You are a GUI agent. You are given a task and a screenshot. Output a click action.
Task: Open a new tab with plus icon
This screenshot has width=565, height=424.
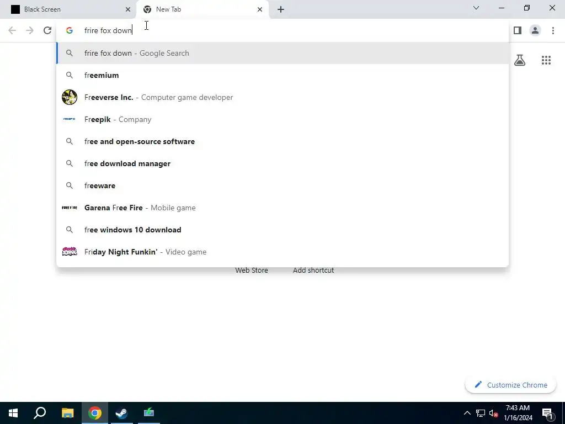pos(281,9)
